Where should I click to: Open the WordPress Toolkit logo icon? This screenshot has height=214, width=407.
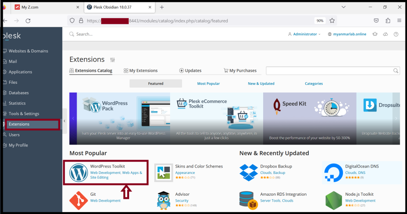[78, 173]
